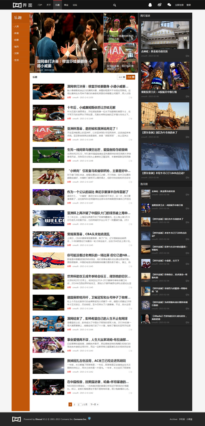Image resolution: width=205 pixels, height=426 pixels.
Task: Click the 下一页 next page button
Action: (x=94, y=405)
